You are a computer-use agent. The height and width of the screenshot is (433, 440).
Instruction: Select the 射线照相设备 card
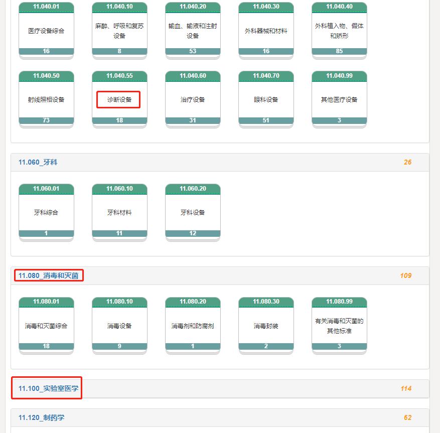[46, 100]
